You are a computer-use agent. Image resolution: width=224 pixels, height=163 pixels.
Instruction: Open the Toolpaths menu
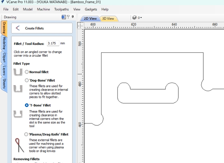(x=61, y=9)
